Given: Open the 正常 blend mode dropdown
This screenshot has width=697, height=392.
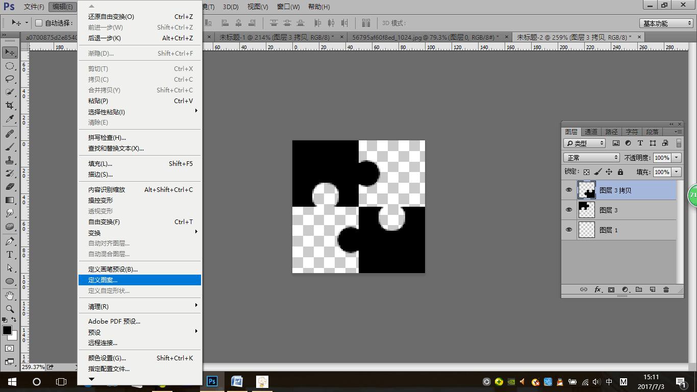Looking at the screenshot, I should (591, 158).
